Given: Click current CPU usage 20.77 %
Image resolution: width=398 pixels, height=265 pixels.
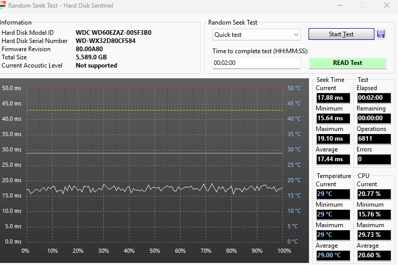Looking at the screenshot, I should [374, 194].
